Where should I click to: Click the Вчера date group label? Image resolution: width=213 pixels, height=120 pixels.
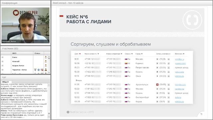click(79, 80)
